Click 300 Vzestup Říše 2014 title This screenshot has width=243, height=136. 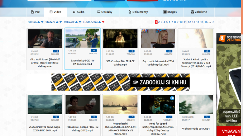click(x=120, y=63)
